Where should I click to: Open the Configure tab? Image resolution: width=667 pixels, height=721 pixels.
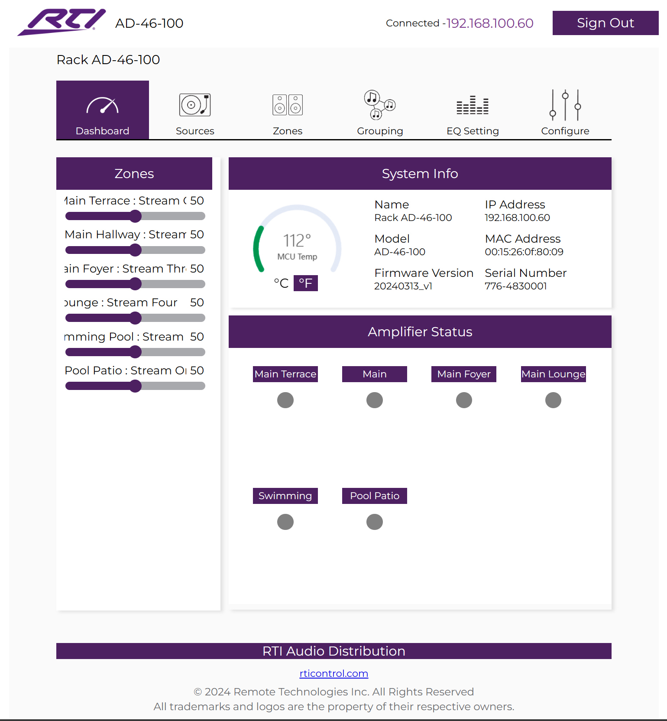coord(565,110)
